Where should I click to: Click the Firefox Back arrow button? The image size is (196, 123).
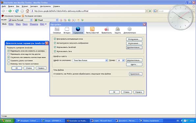pos(3,11)
